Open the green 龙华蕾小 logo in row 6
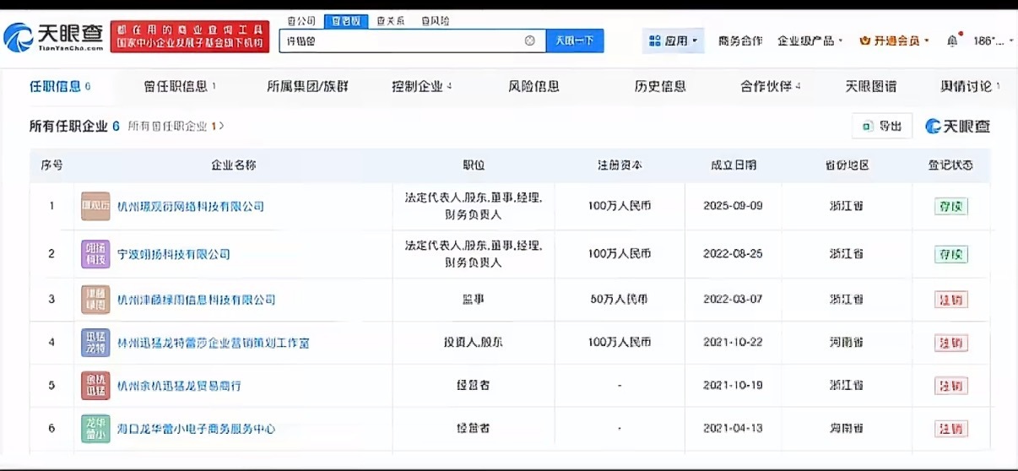Image resolution: width=1018 pixels, height=471 pixels. click(95, 429)
